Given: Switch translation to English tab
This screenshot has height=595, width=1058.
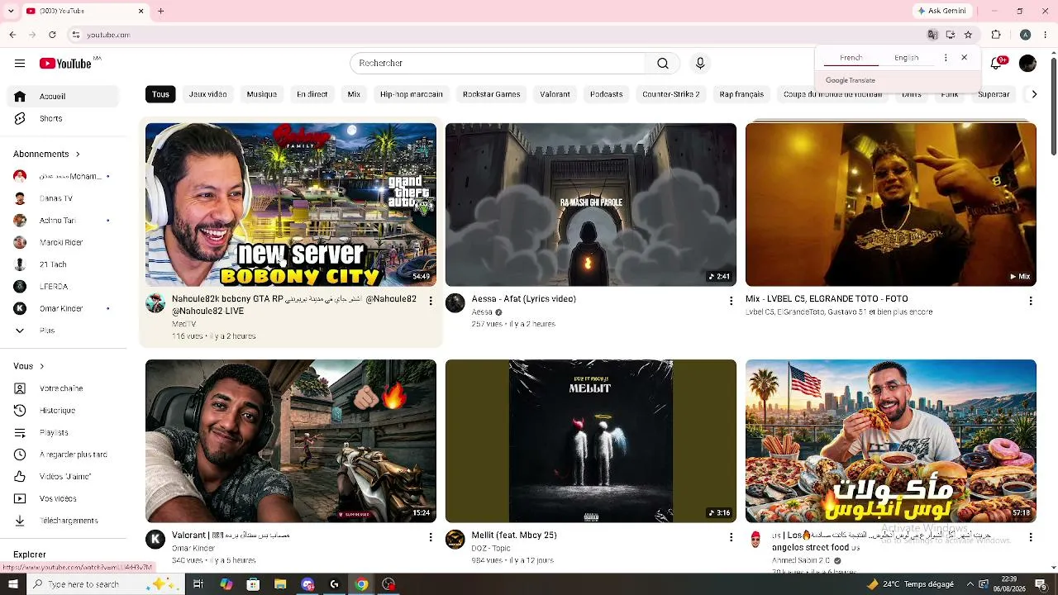Looking at the screenshot, I should (907, 58).
